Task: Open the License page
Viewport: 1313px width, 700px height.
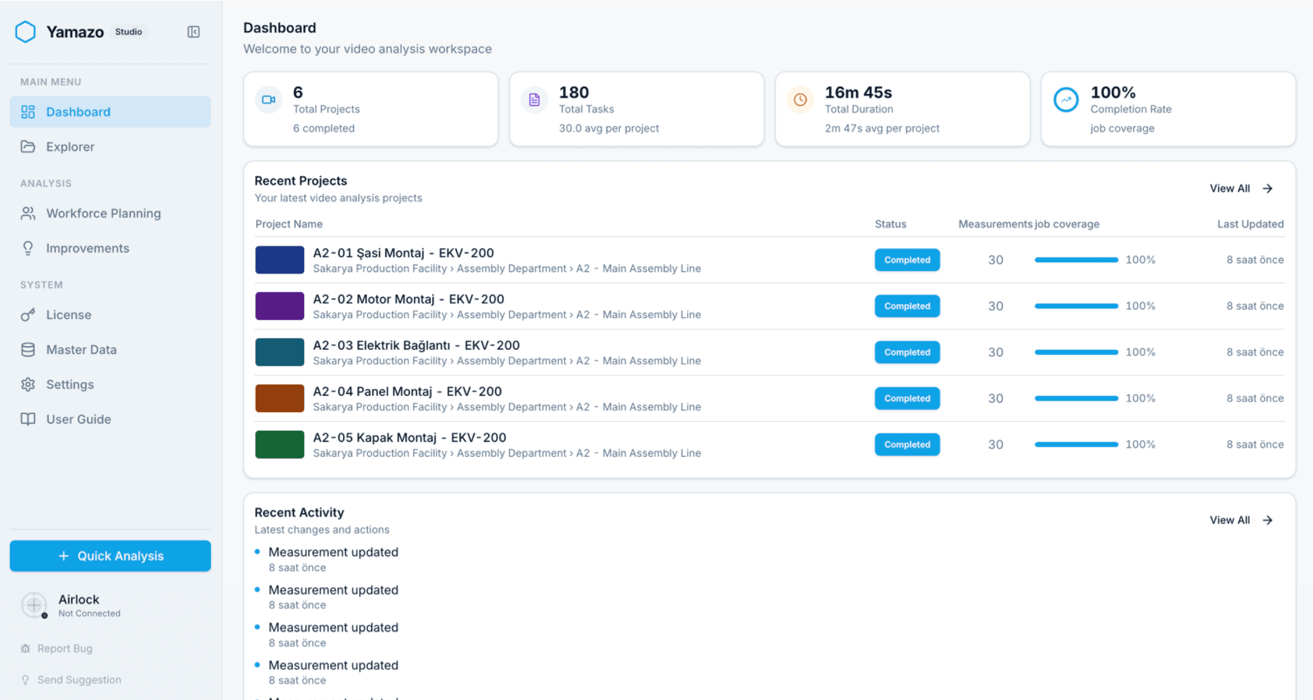Action: (110, 315)
